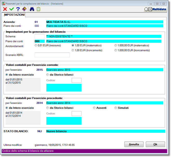The width and height of the screenshot is (171, 157).
Task: Minimize the Parametri window
Action: click(151, 4)
